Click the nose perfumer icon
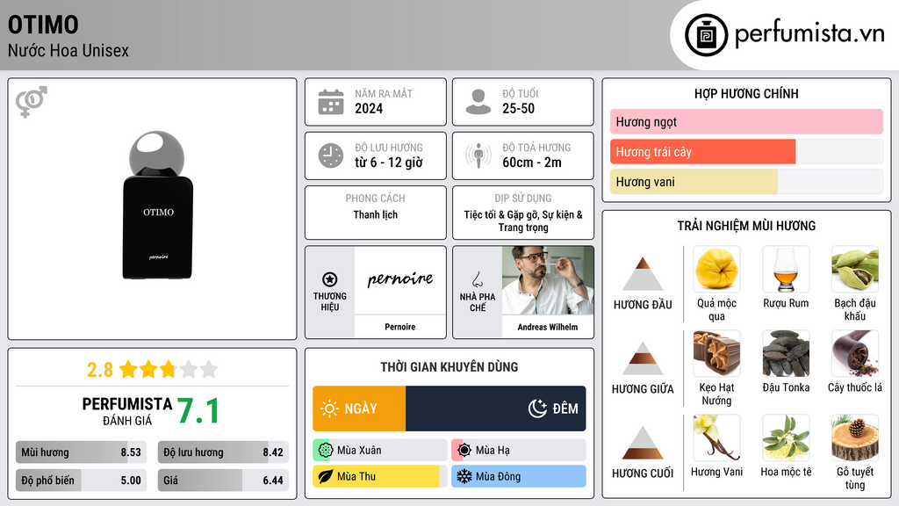This screenshot has width=899, height=506. coord(477,279)
